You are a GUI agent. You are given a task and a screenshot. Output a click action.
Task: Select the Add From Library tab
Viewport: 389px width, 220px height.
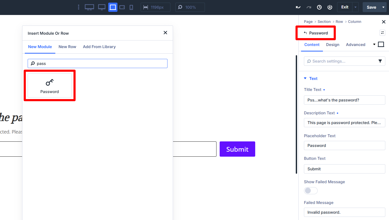pyautogui.click(x=99, y=47)
